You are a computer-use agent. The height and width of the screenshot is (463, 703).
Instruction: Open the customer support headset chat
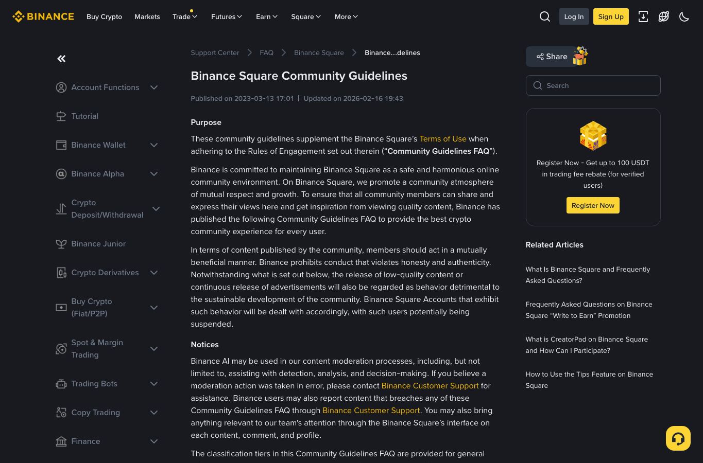click(678, 438)
